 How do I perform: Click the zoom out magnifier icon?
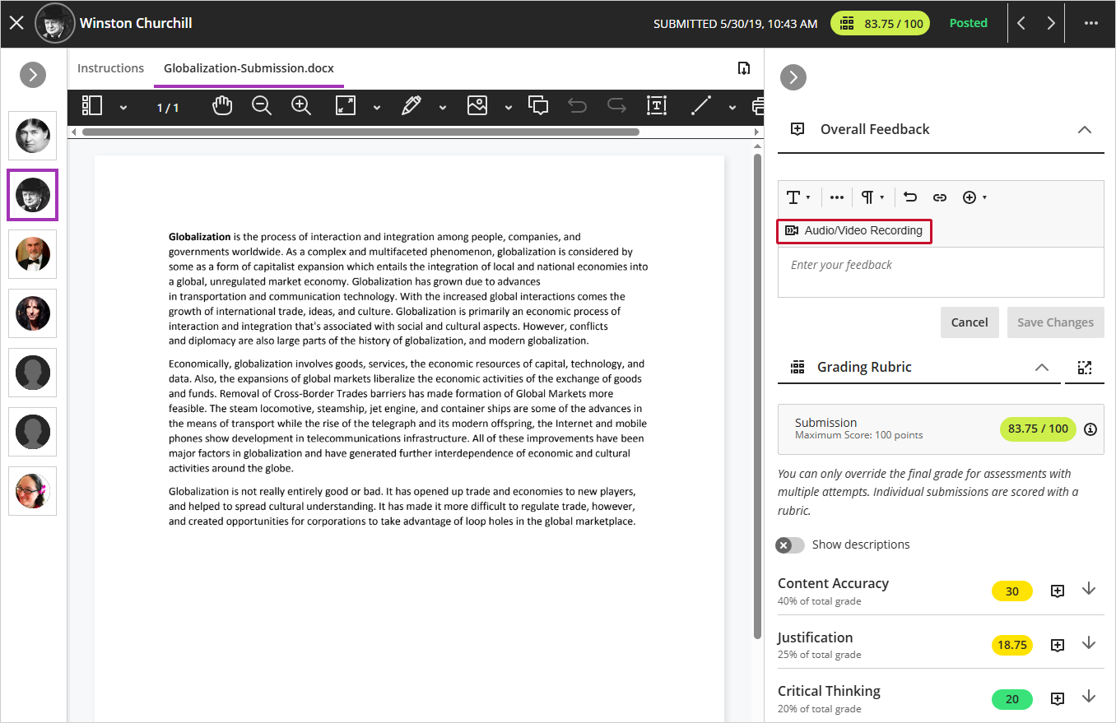[262, 106]
